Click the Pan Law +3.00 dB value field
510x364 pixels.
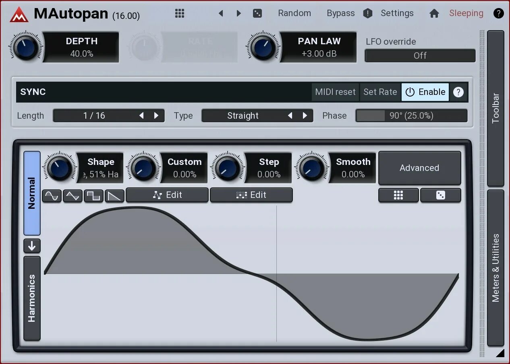click(x=319, y=47)
